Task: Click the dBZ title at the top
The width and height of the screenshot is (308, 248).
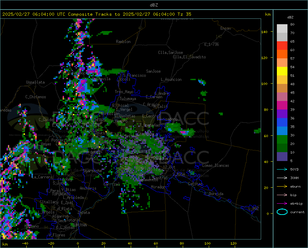Action: click(154, 5)
